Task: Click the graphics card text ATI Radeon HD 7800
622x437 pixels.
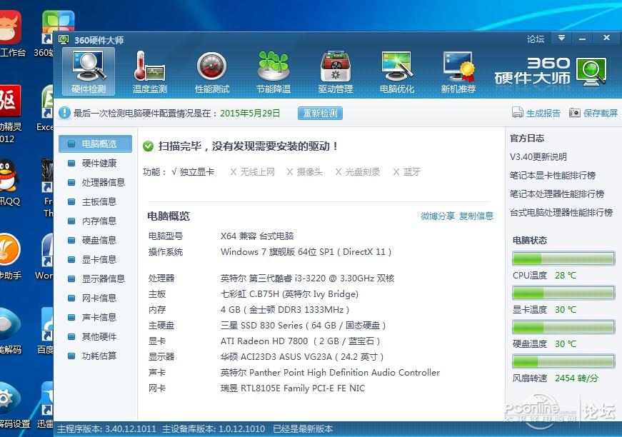Action: point(301,341)
